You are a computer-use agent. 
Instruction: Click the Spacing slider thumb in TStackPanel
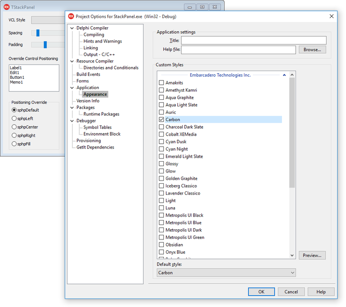coord(38,33)
